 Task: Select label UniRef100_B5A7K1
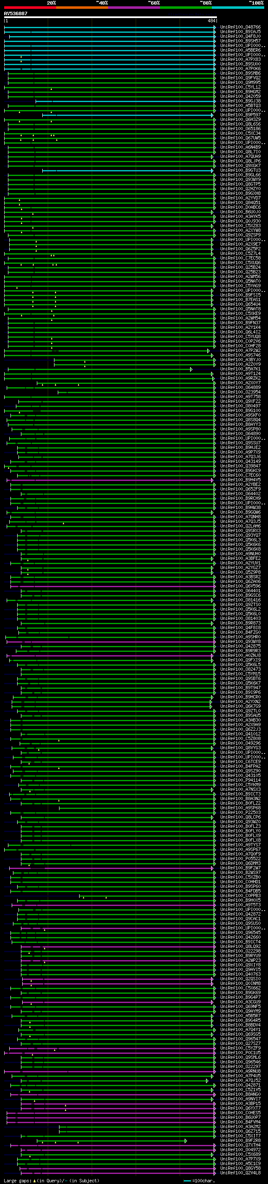click(240, 369)
